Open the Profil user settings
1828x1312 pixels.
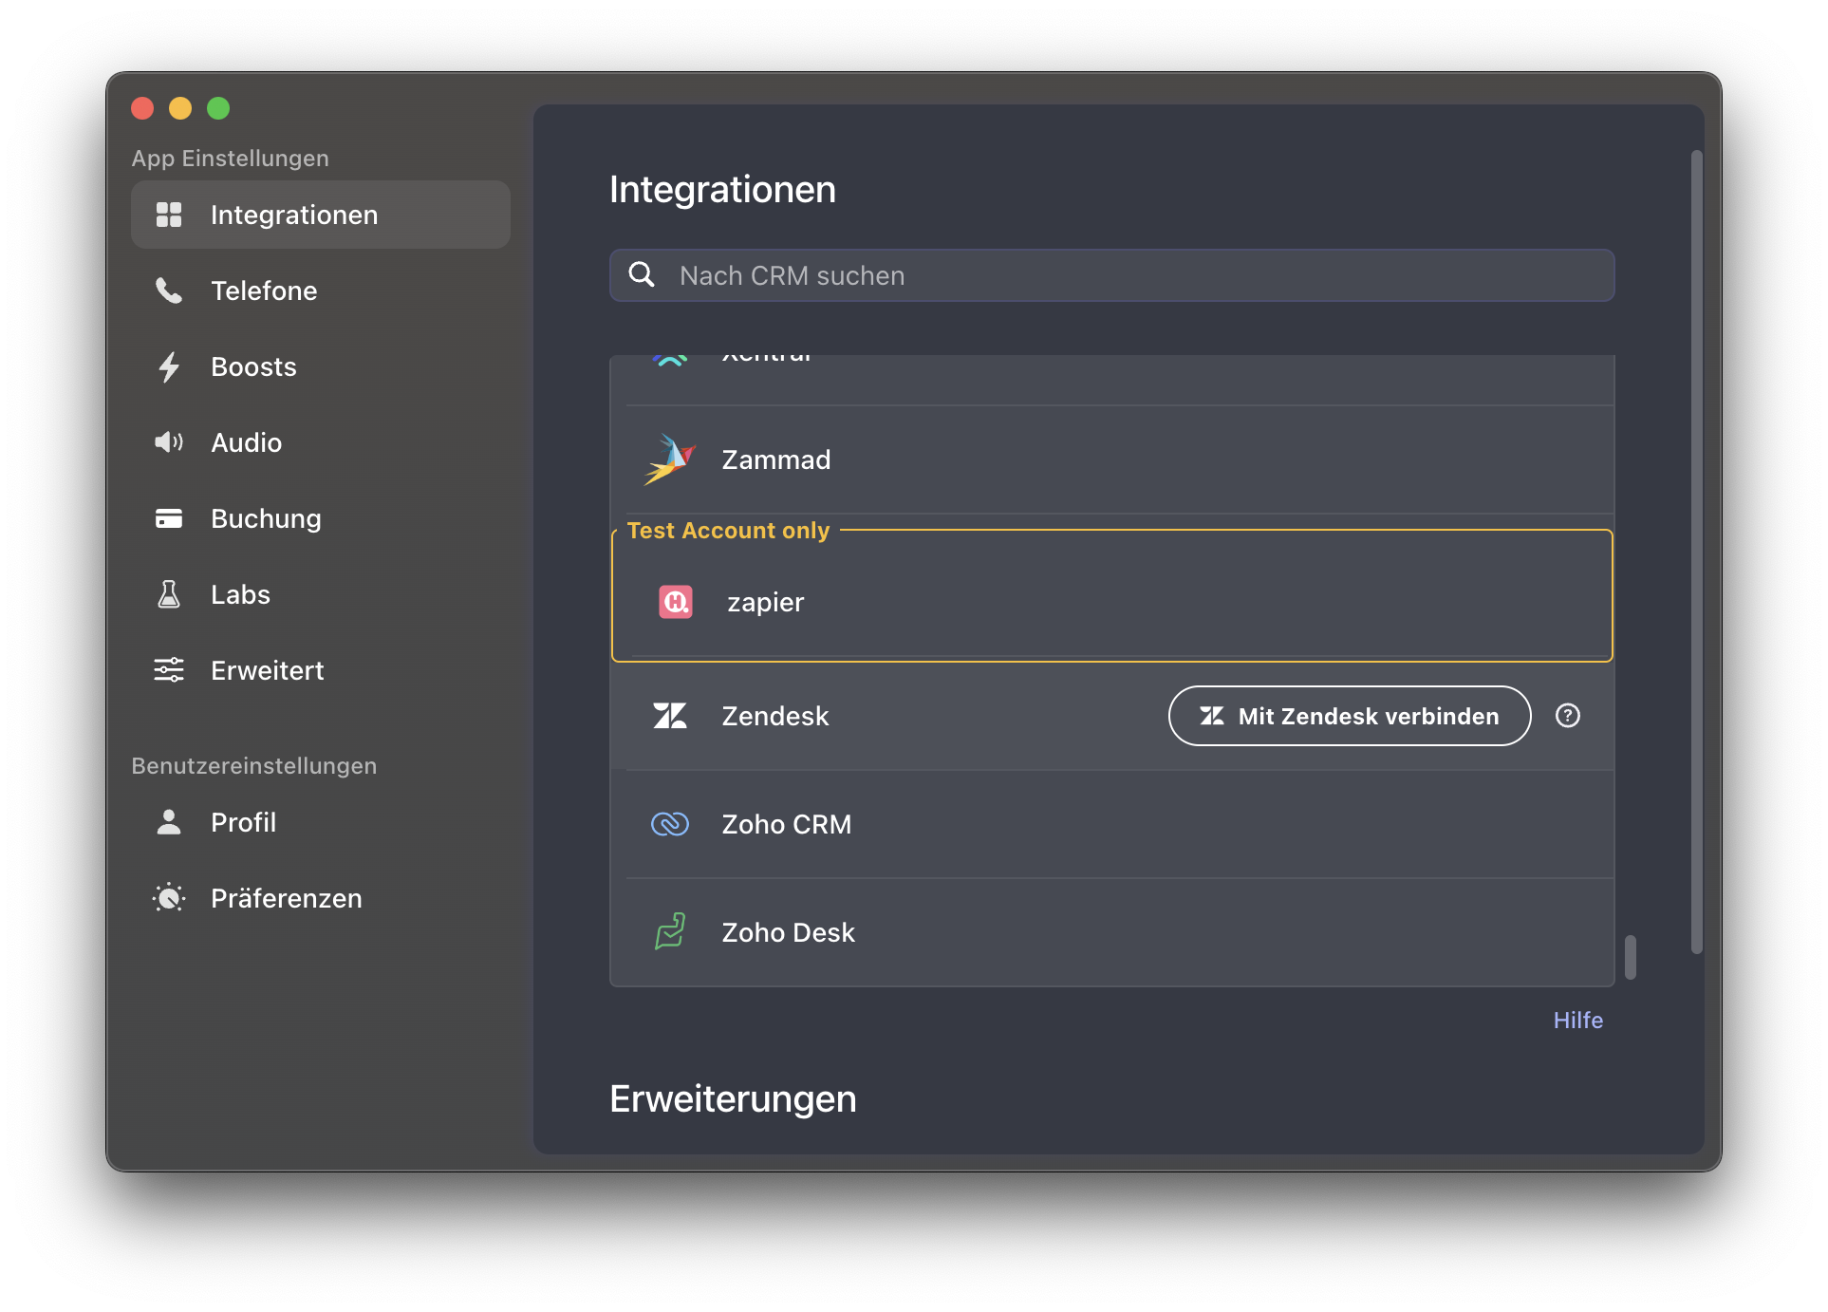243,822
